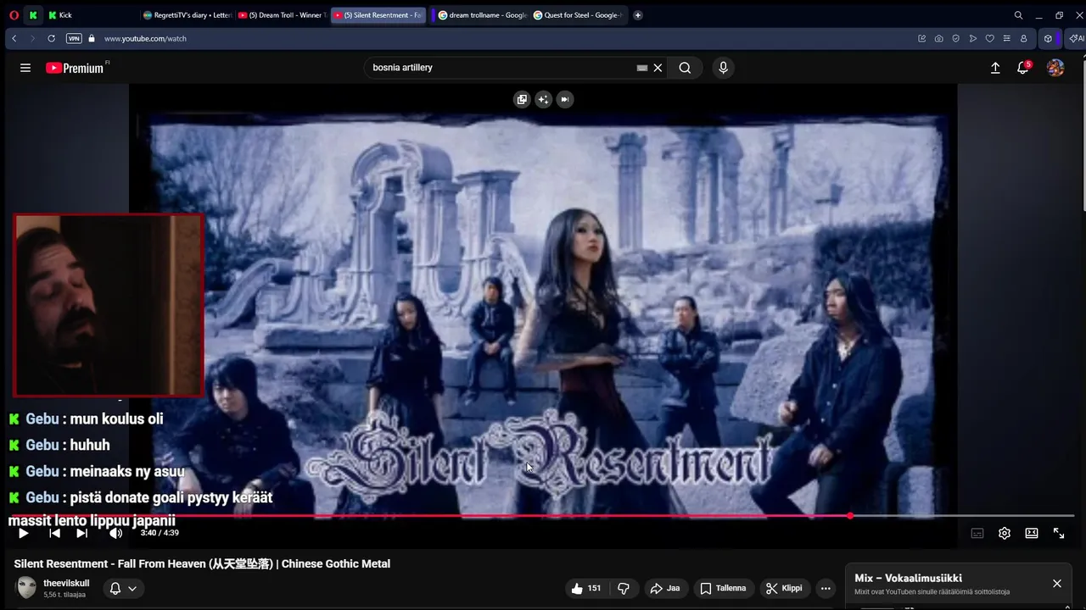This screenshot has height=610, width=1086.
Task: Click the video title Silent Resentment - Fall From Heaven
Action: pos(202,564)
